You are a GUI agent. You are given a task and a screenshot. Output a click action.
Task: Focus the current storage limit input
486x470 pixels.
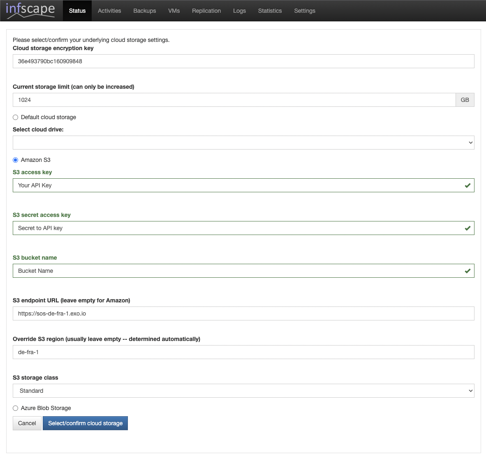(x=234, y=100)
